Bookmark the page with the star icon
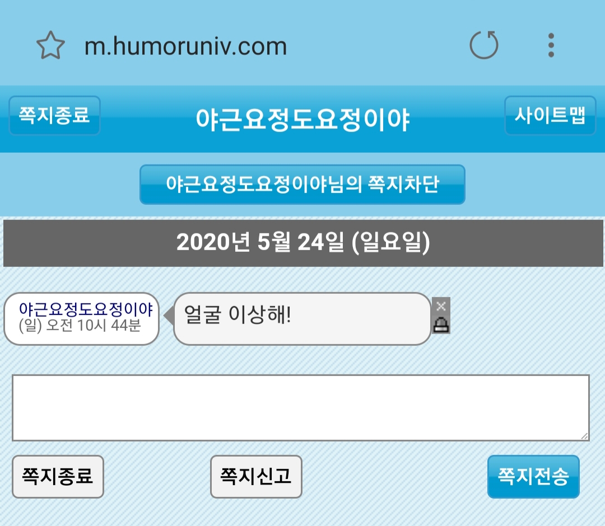The height and width of the screenshot is (526, 605). click(x=50, y=45)
